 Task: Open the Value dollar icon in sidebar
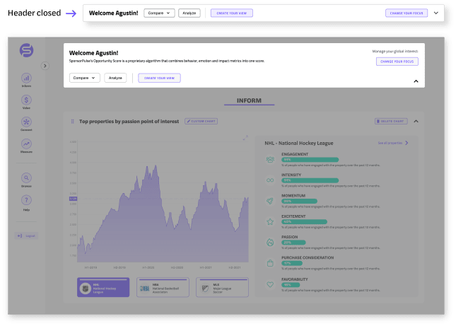tap(26, 100)
